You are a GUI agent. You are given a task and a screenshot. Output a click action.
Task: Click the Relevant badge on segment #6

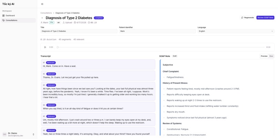[x=51, y=130]
